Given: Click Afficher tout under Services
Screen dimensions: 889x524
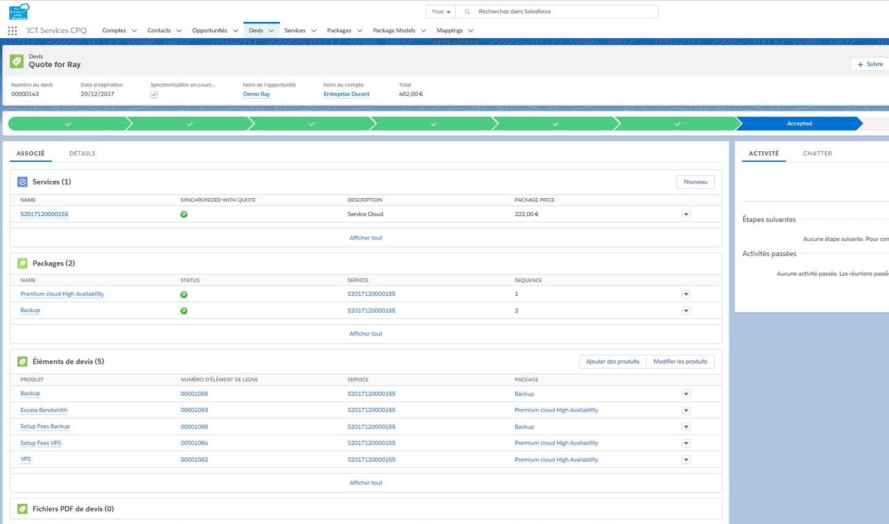Looking at the screenshot, I should click(x=366, y=238).
